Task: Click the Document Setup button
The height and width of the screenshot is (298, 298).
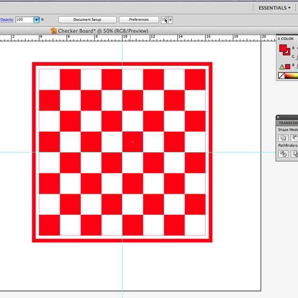Action: pos(87,20)
